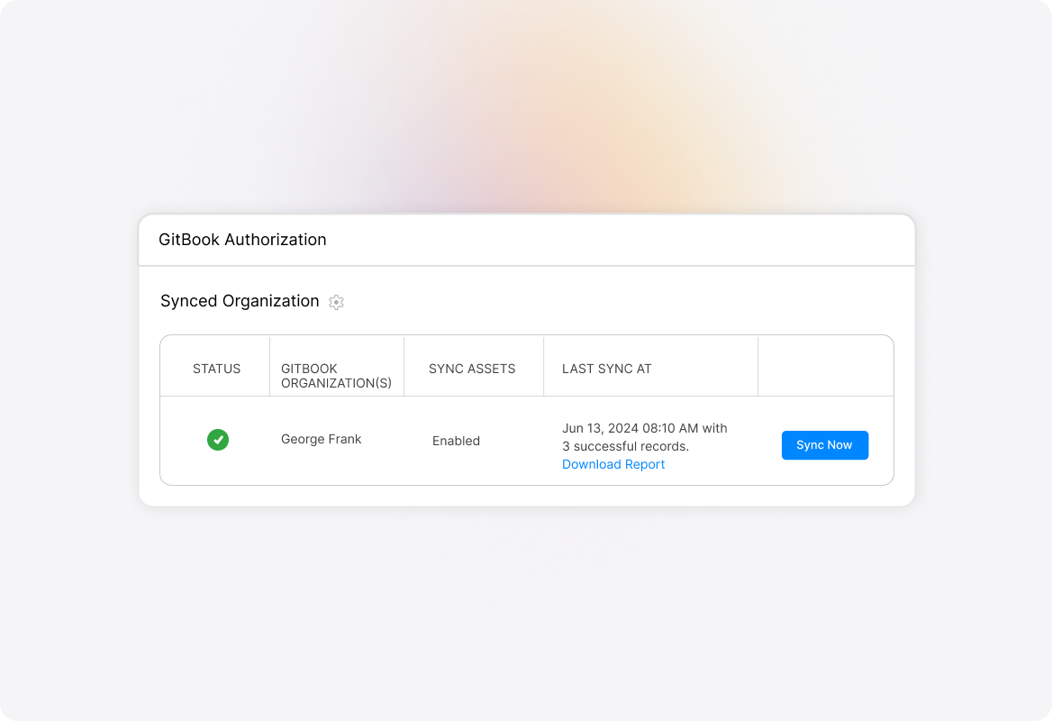Click the Enabled sync assets value

[x=456, y=441]
